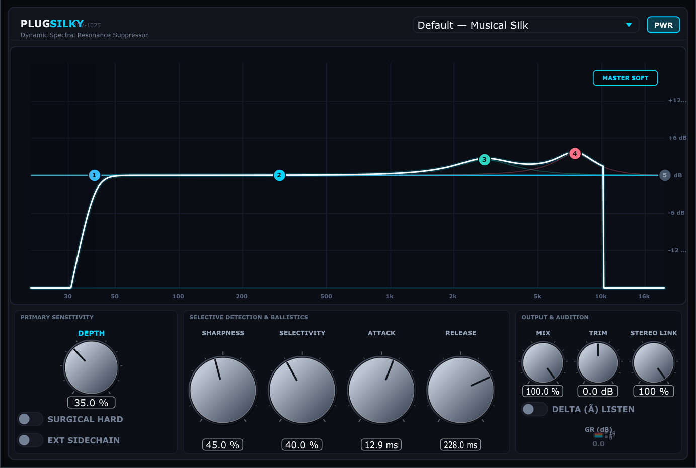Click the preset dropdown arrow
This screenshot has height=468, width=696.
coord(629,25)
